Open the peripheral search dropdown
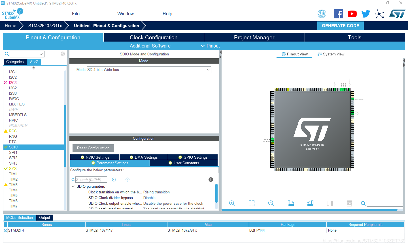The height and width of the screenshot is (246, 408). pyautogui.click(x=27, y=54)
